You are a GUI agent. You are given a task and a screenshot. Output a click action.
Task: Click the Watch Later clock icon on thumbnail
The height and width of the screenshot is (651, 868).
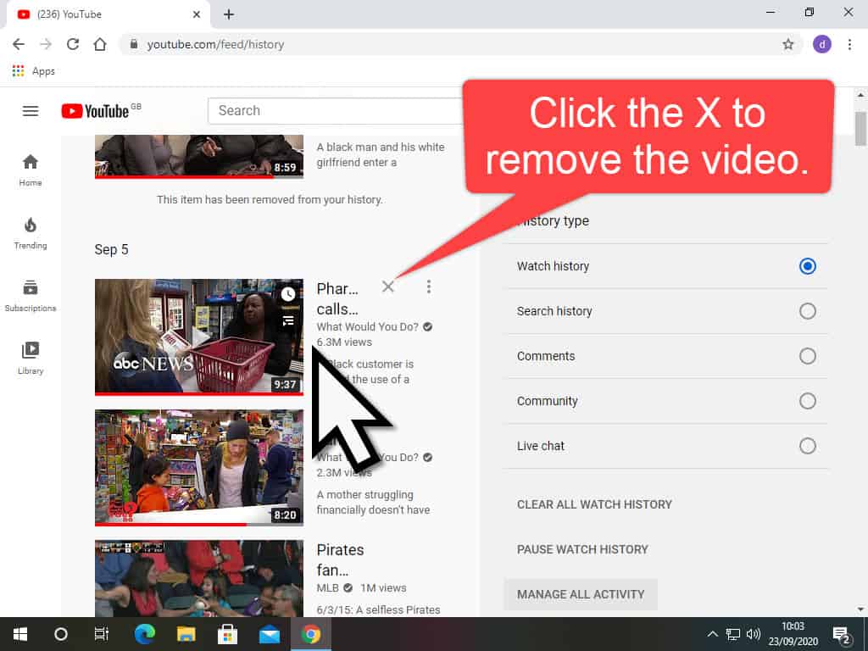click(x=288, y=294)
